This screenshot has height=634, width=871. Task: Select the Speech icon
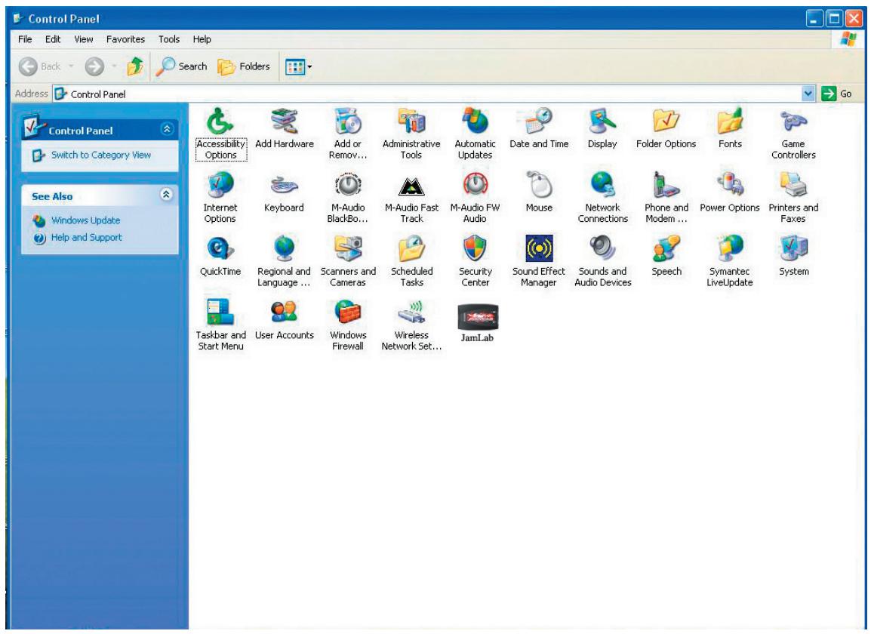tap(666, 248)
